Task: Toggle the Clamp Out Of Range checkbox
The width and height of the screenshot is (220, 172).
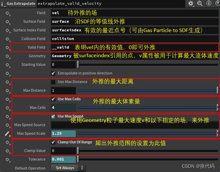Action: pyautogui.click(x=53, y=142)
